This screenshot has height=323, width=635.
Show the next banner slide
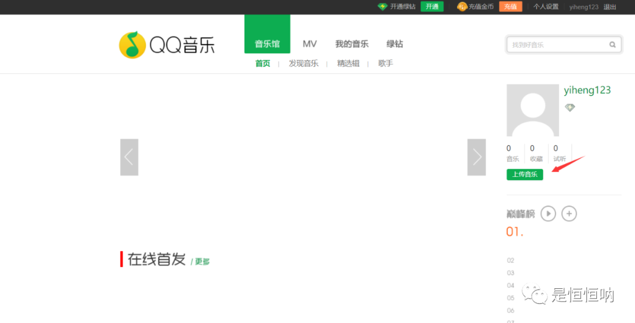coord(477,157)
